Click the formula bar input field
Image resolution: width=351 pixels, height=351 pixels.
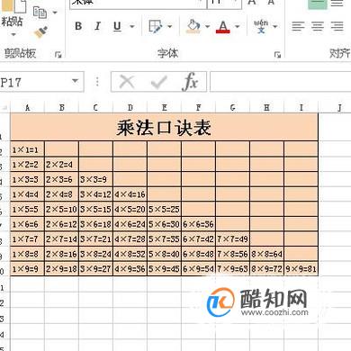point(281,81)
